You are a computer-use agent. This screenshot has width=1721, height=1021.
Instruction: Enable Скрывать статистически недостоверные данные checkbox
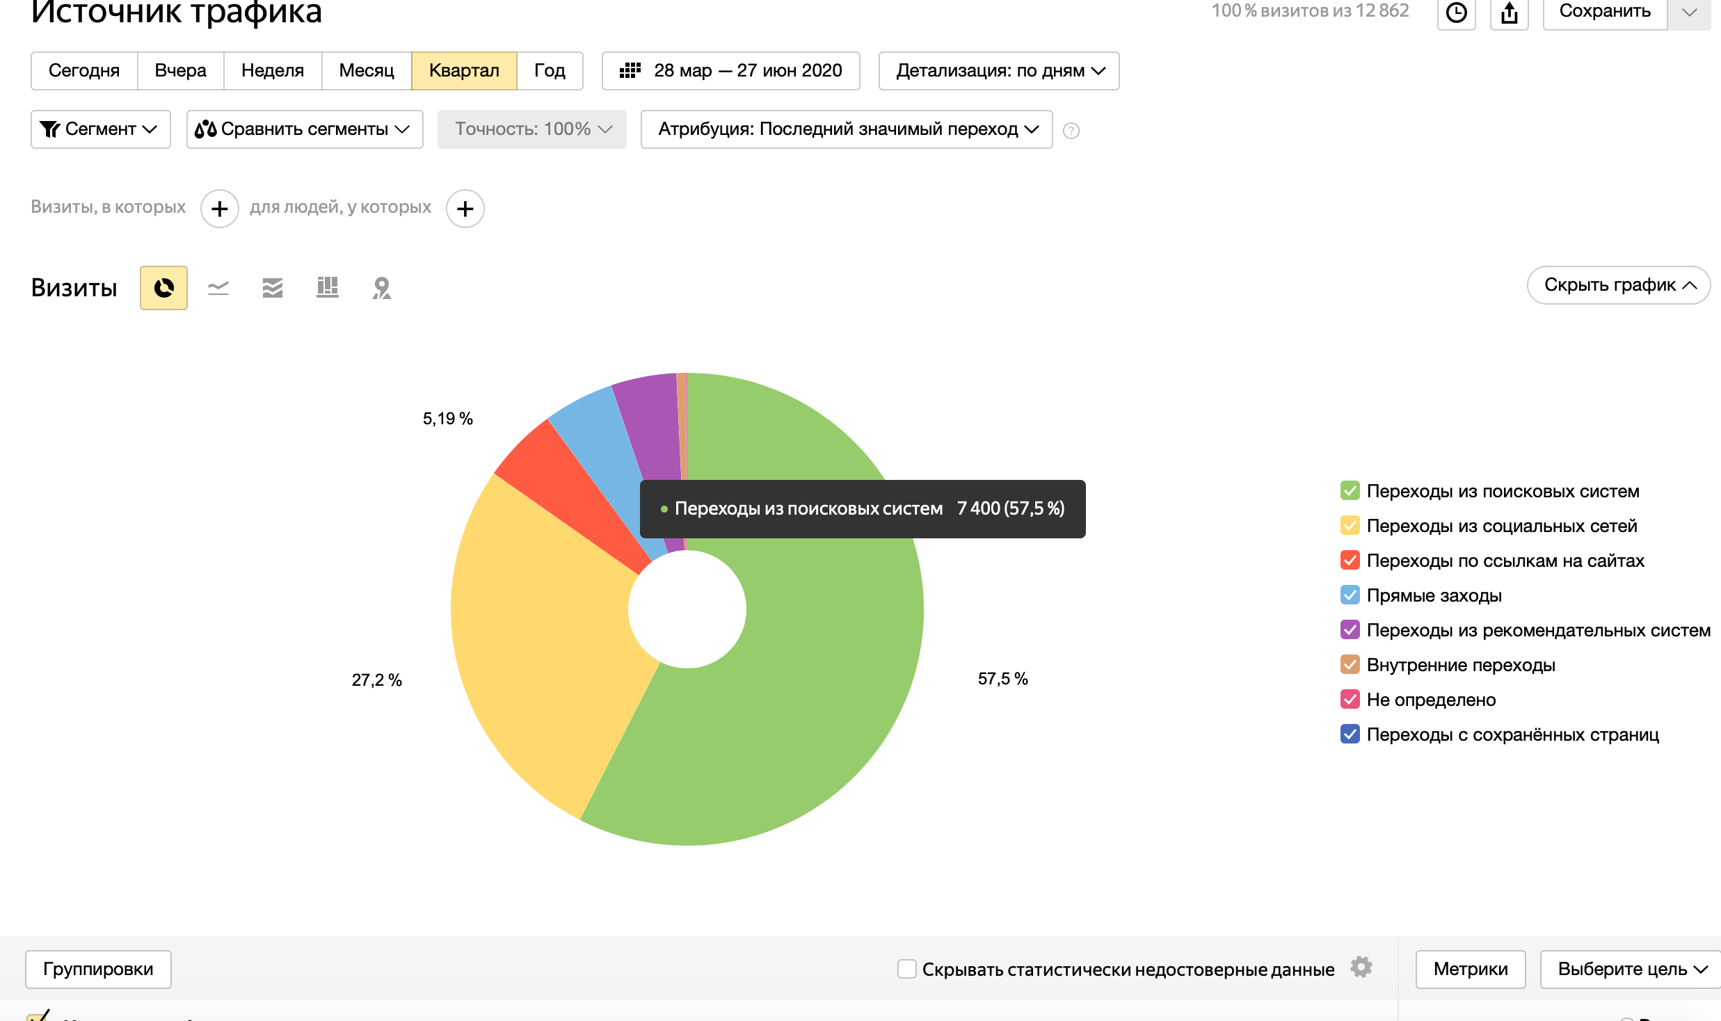906,969
